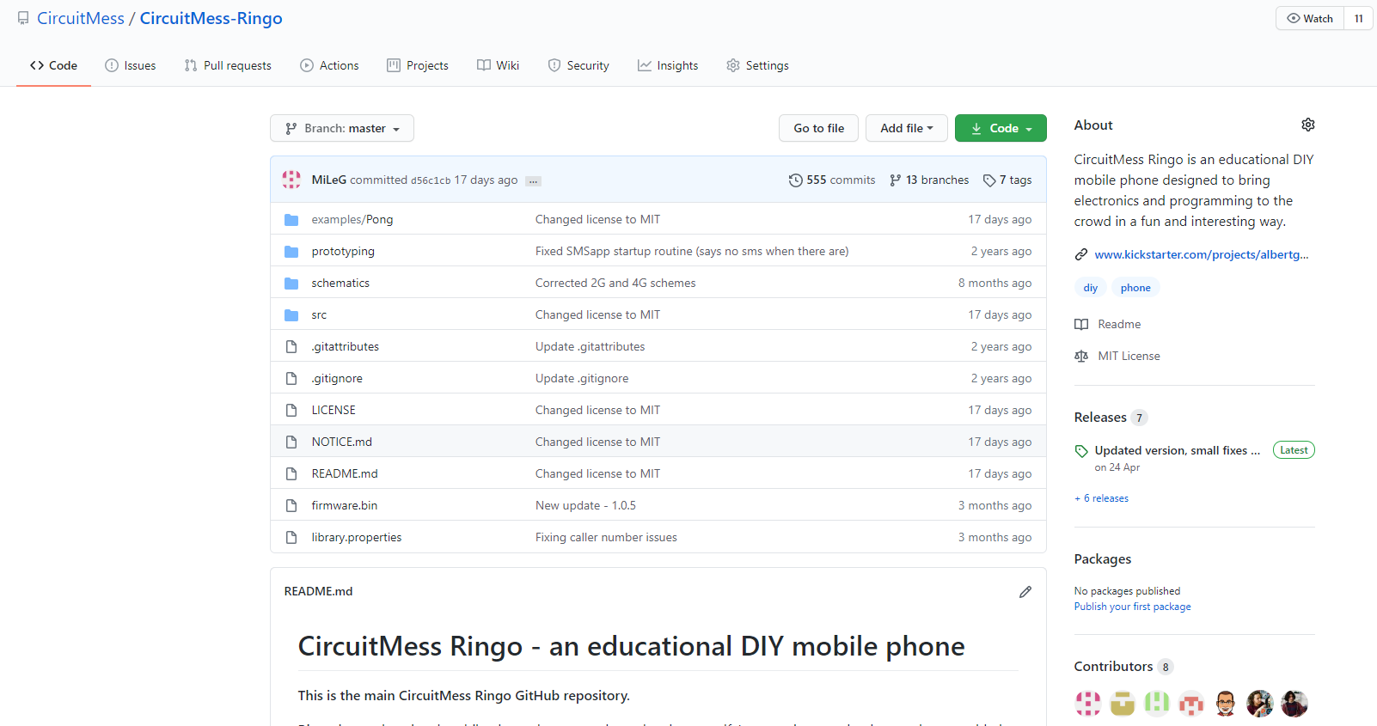1377x726 pixels.
Task: Click the firmware.bin file icon
Action: [x=291, y=506]
